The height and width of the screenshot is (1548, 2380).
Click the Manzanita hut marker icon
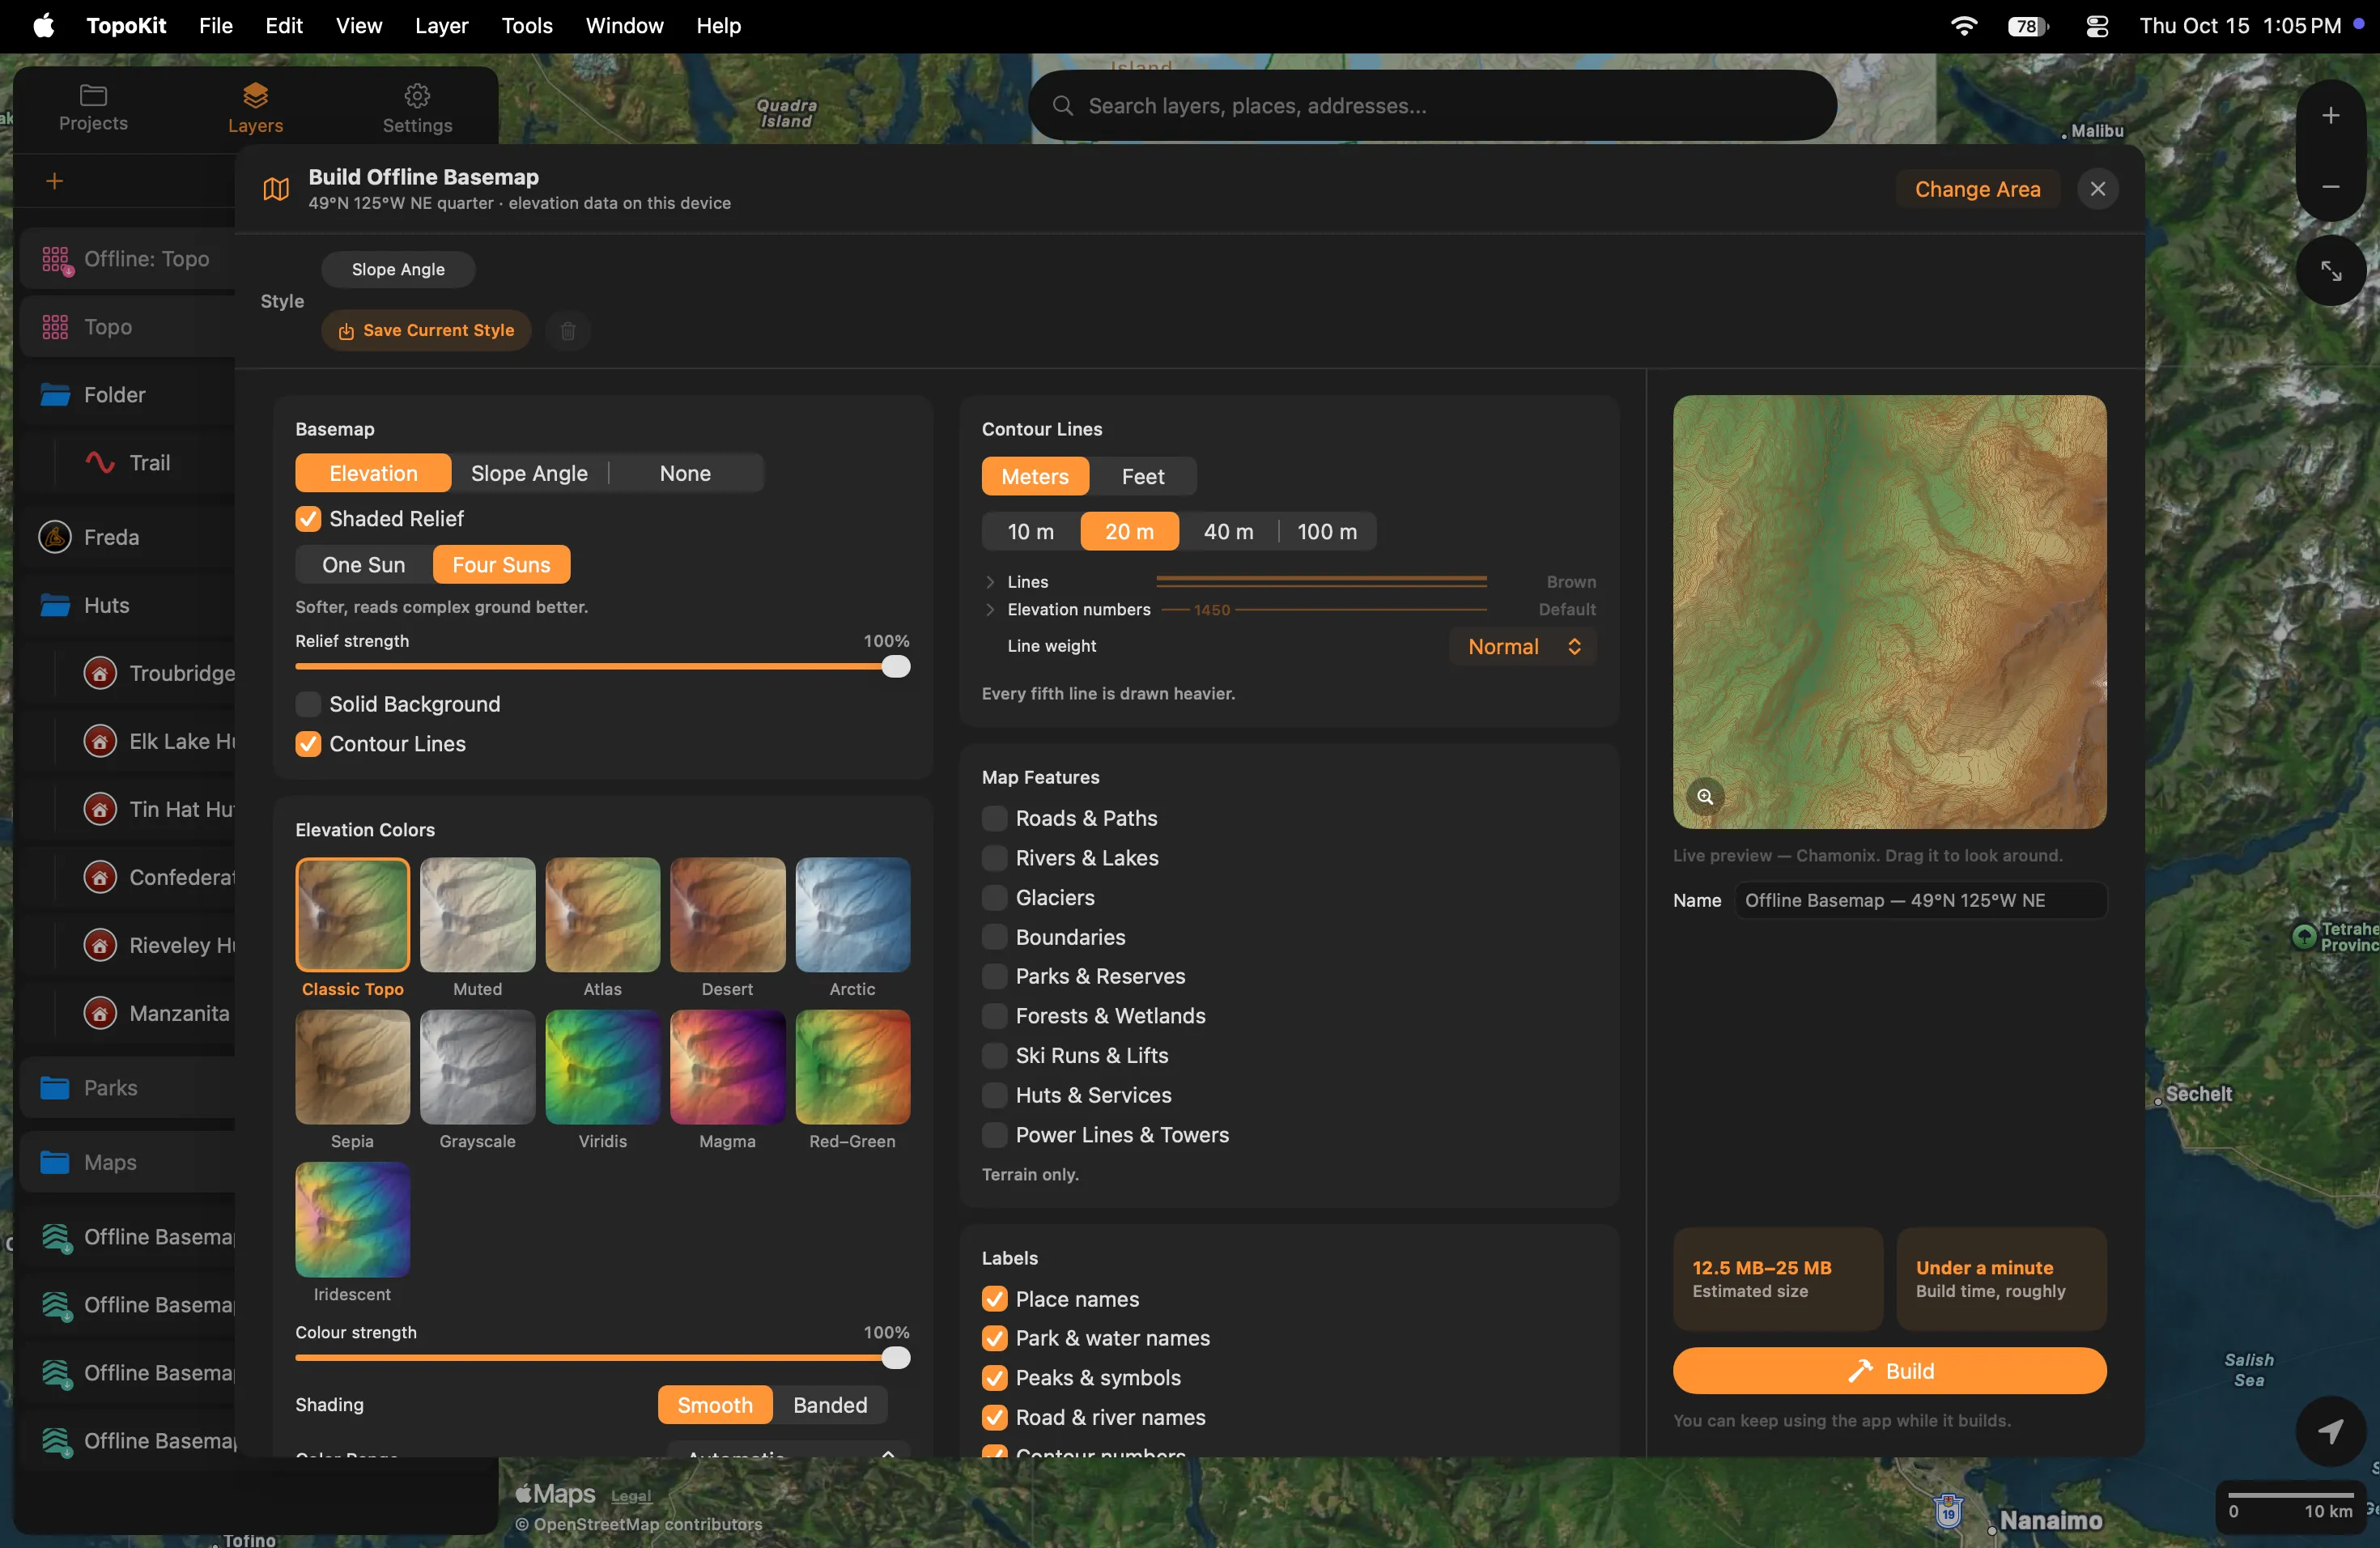[x=100, y=1013]
